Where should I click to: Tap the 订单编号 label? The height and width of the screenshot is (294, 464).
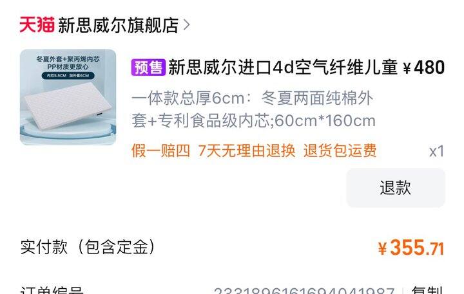pos(52,290)
